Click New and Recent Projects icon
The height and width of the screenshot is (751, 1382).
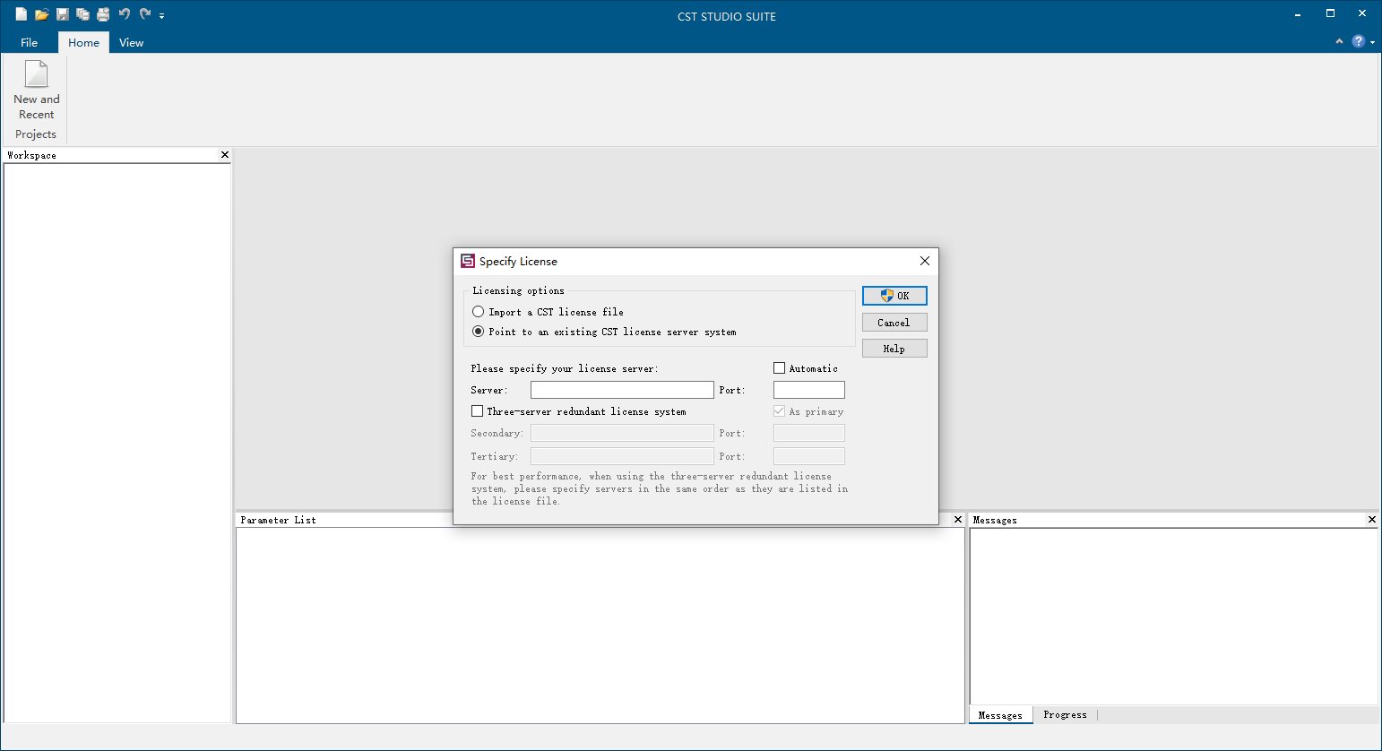point(37,91)
